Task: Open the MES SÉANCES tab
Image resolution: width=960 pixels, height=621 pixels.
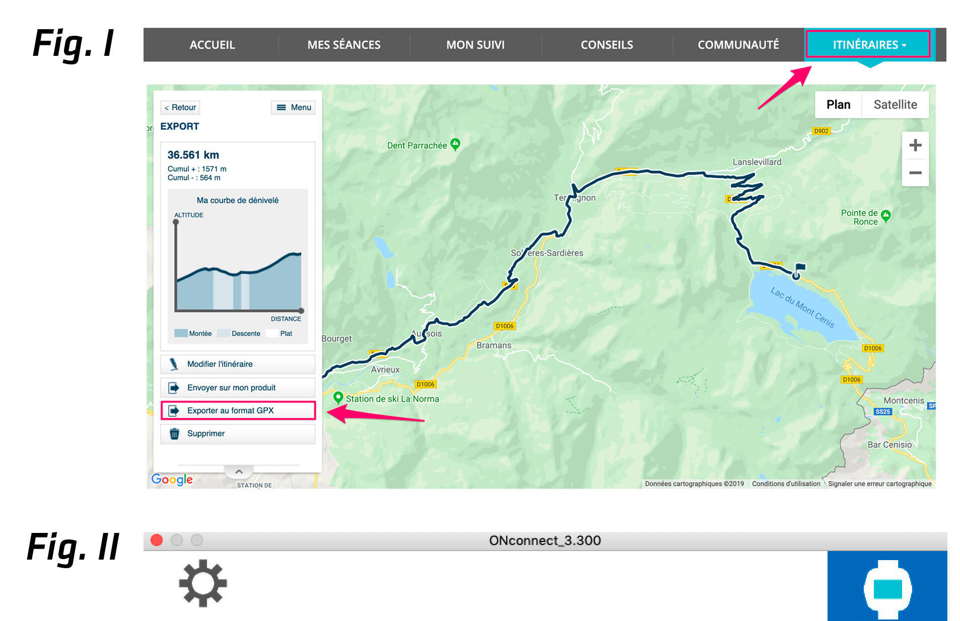Action: coord(344,45)
